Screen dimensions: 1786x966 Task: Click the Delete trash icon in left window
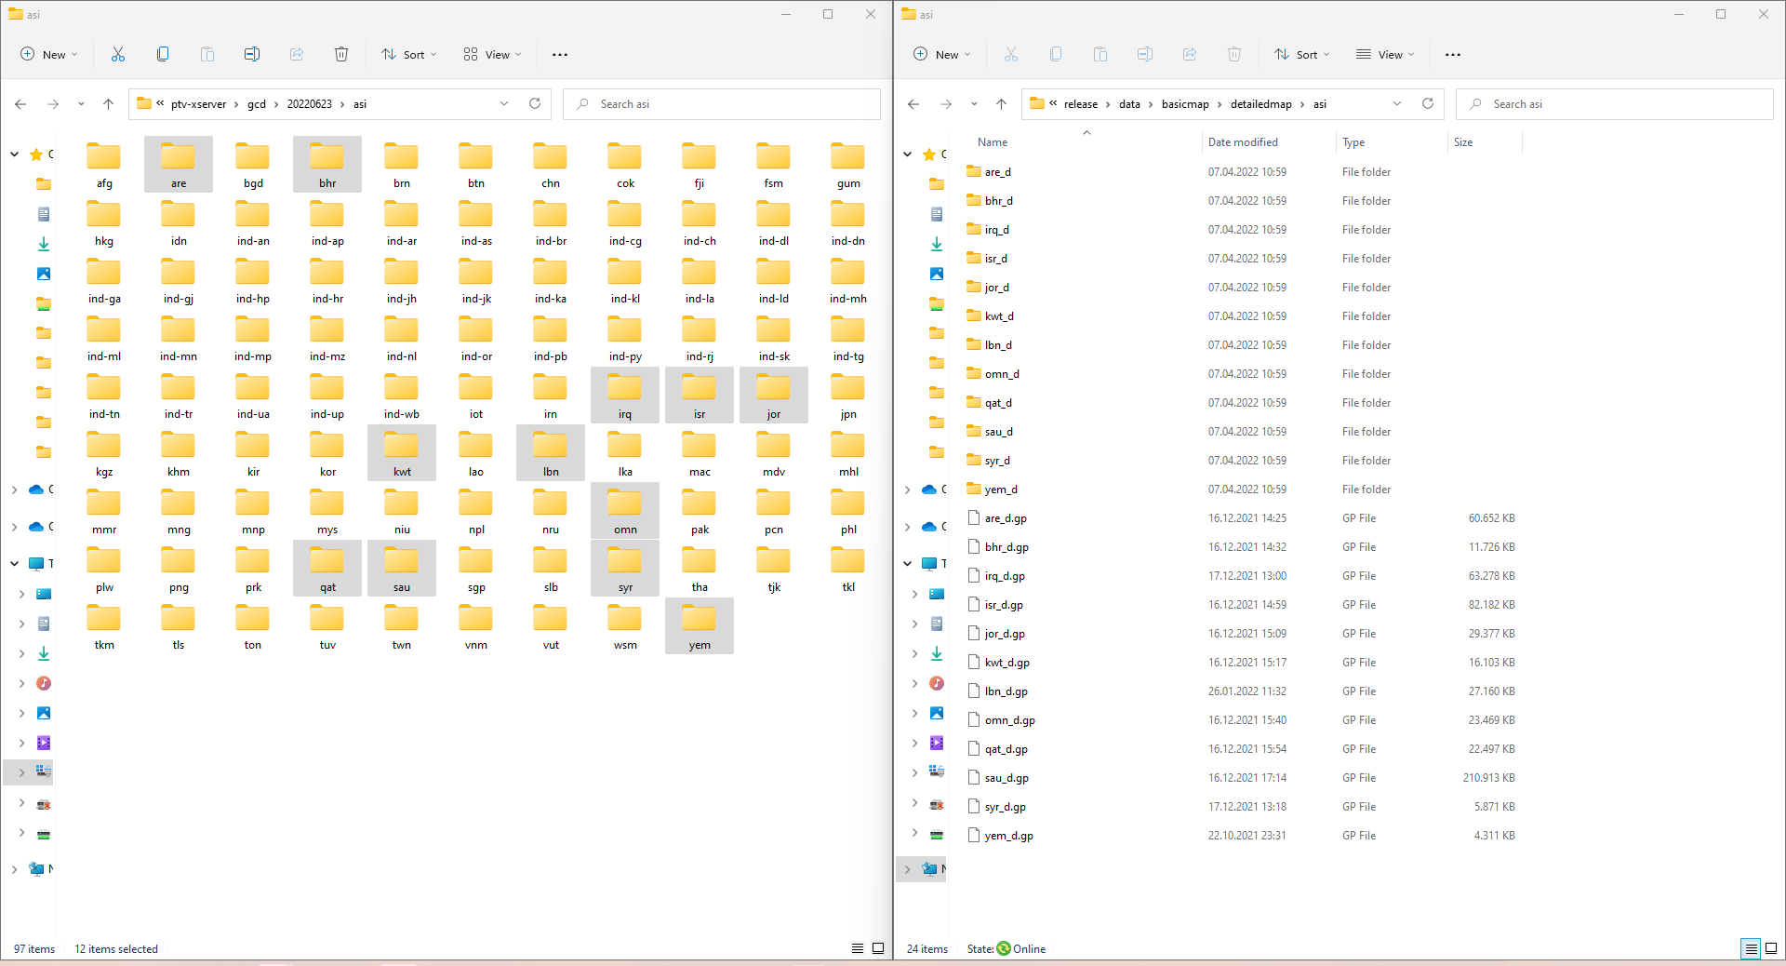[x=341, y=55]
